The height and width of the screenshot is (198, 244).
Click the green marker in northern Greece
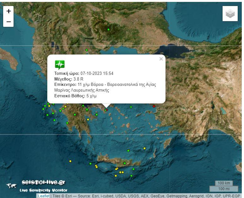87,50
